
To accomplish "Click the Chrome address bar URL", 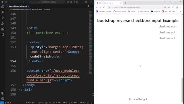I will pos(125,7).
